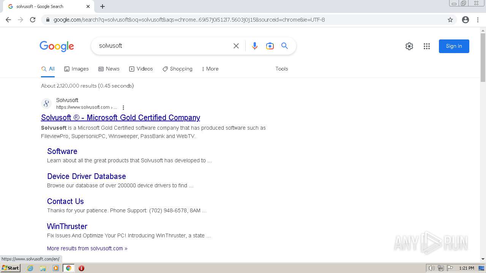The image size is (486, 273).
Task: Open the Device Driver Database sitelink
Action: (x=87, y=176)
